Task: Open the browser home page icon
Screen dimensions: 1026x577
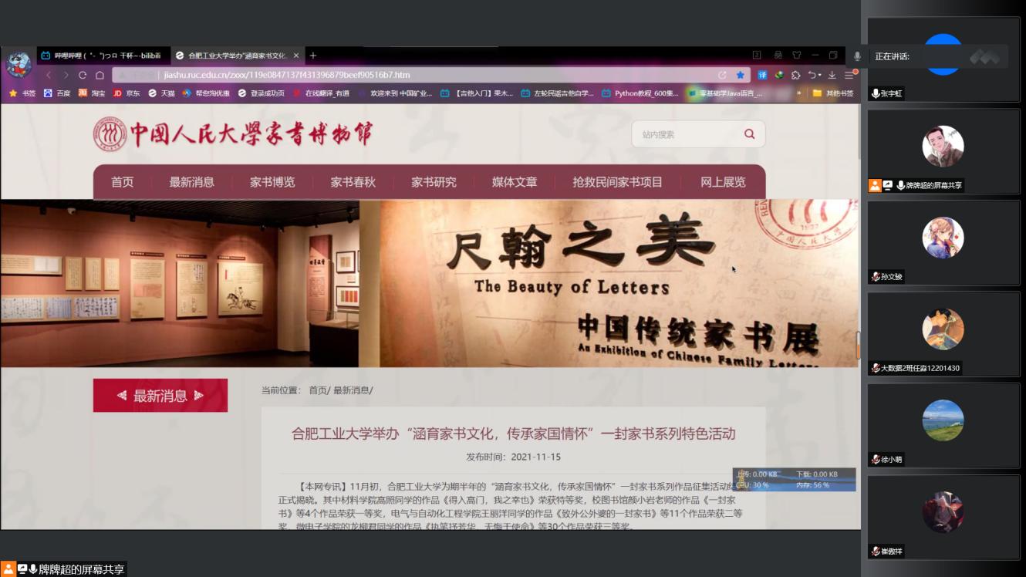Action: point(100,75)
